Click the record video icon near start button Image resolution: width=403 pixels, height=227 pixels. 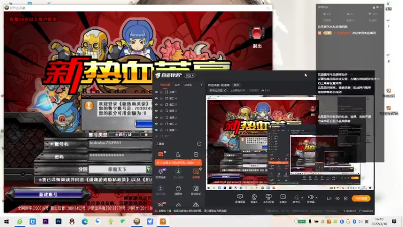click(x=329, y=198)
